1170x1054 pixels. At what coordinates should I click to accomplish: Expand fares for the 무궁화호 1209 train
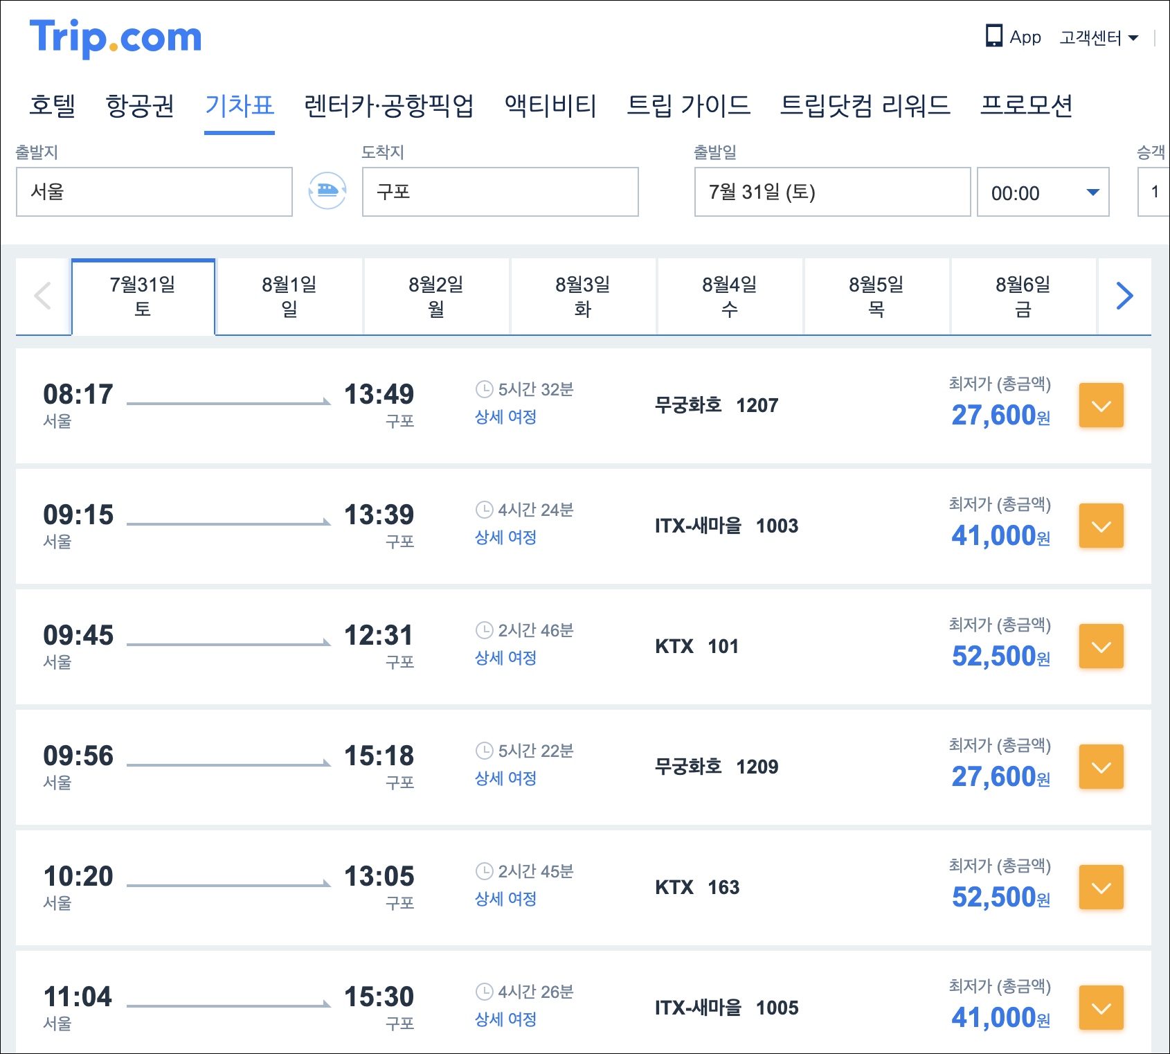click(x=1101, y=767)
